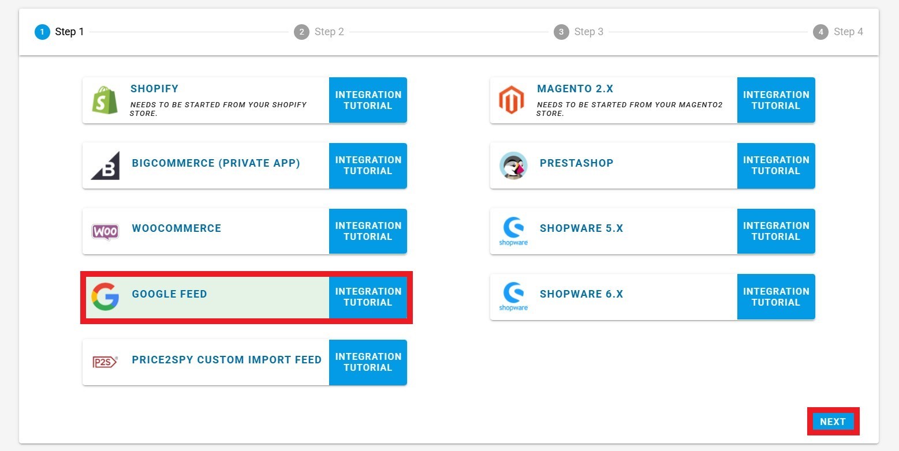Click the Price2Spy P2S logo icon
The width and height of the screenshot is (899, 451).
(x=105, y=362)
